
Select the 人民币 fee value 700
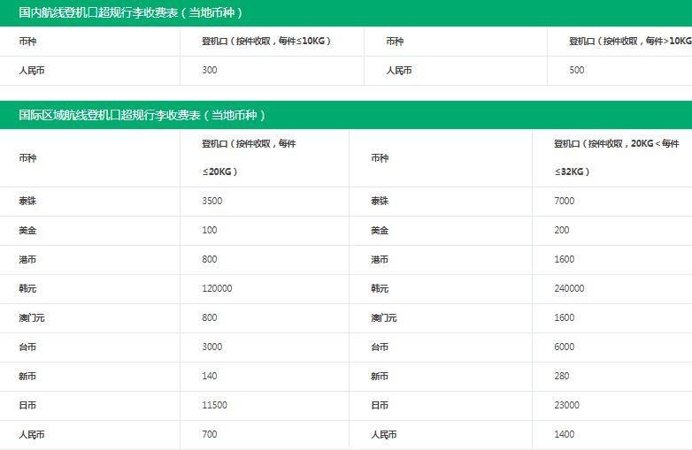pyautogui.click(x=210, y=434)
